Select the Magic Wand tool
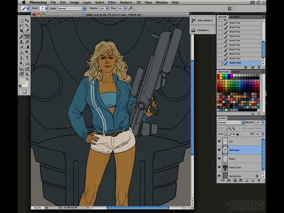Viewport: 284px width, 213px height. tap(27, 26)
